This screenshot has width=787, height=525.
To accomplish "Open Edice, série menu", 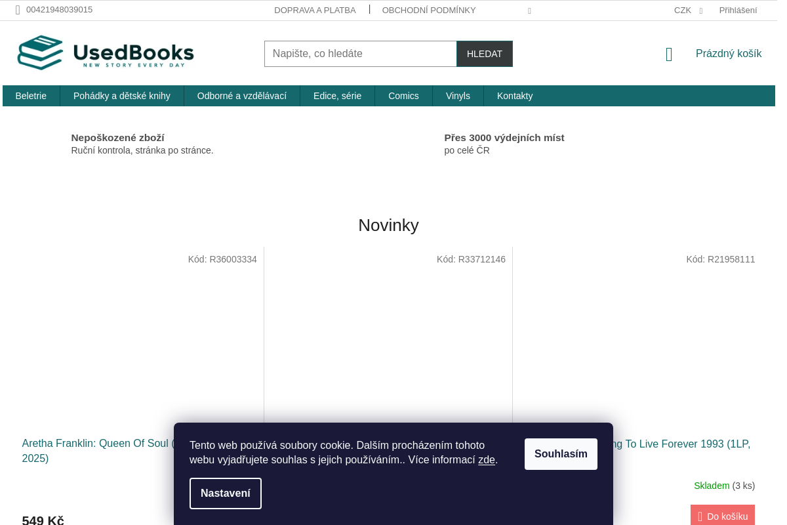I will click(x=337, y=96).
